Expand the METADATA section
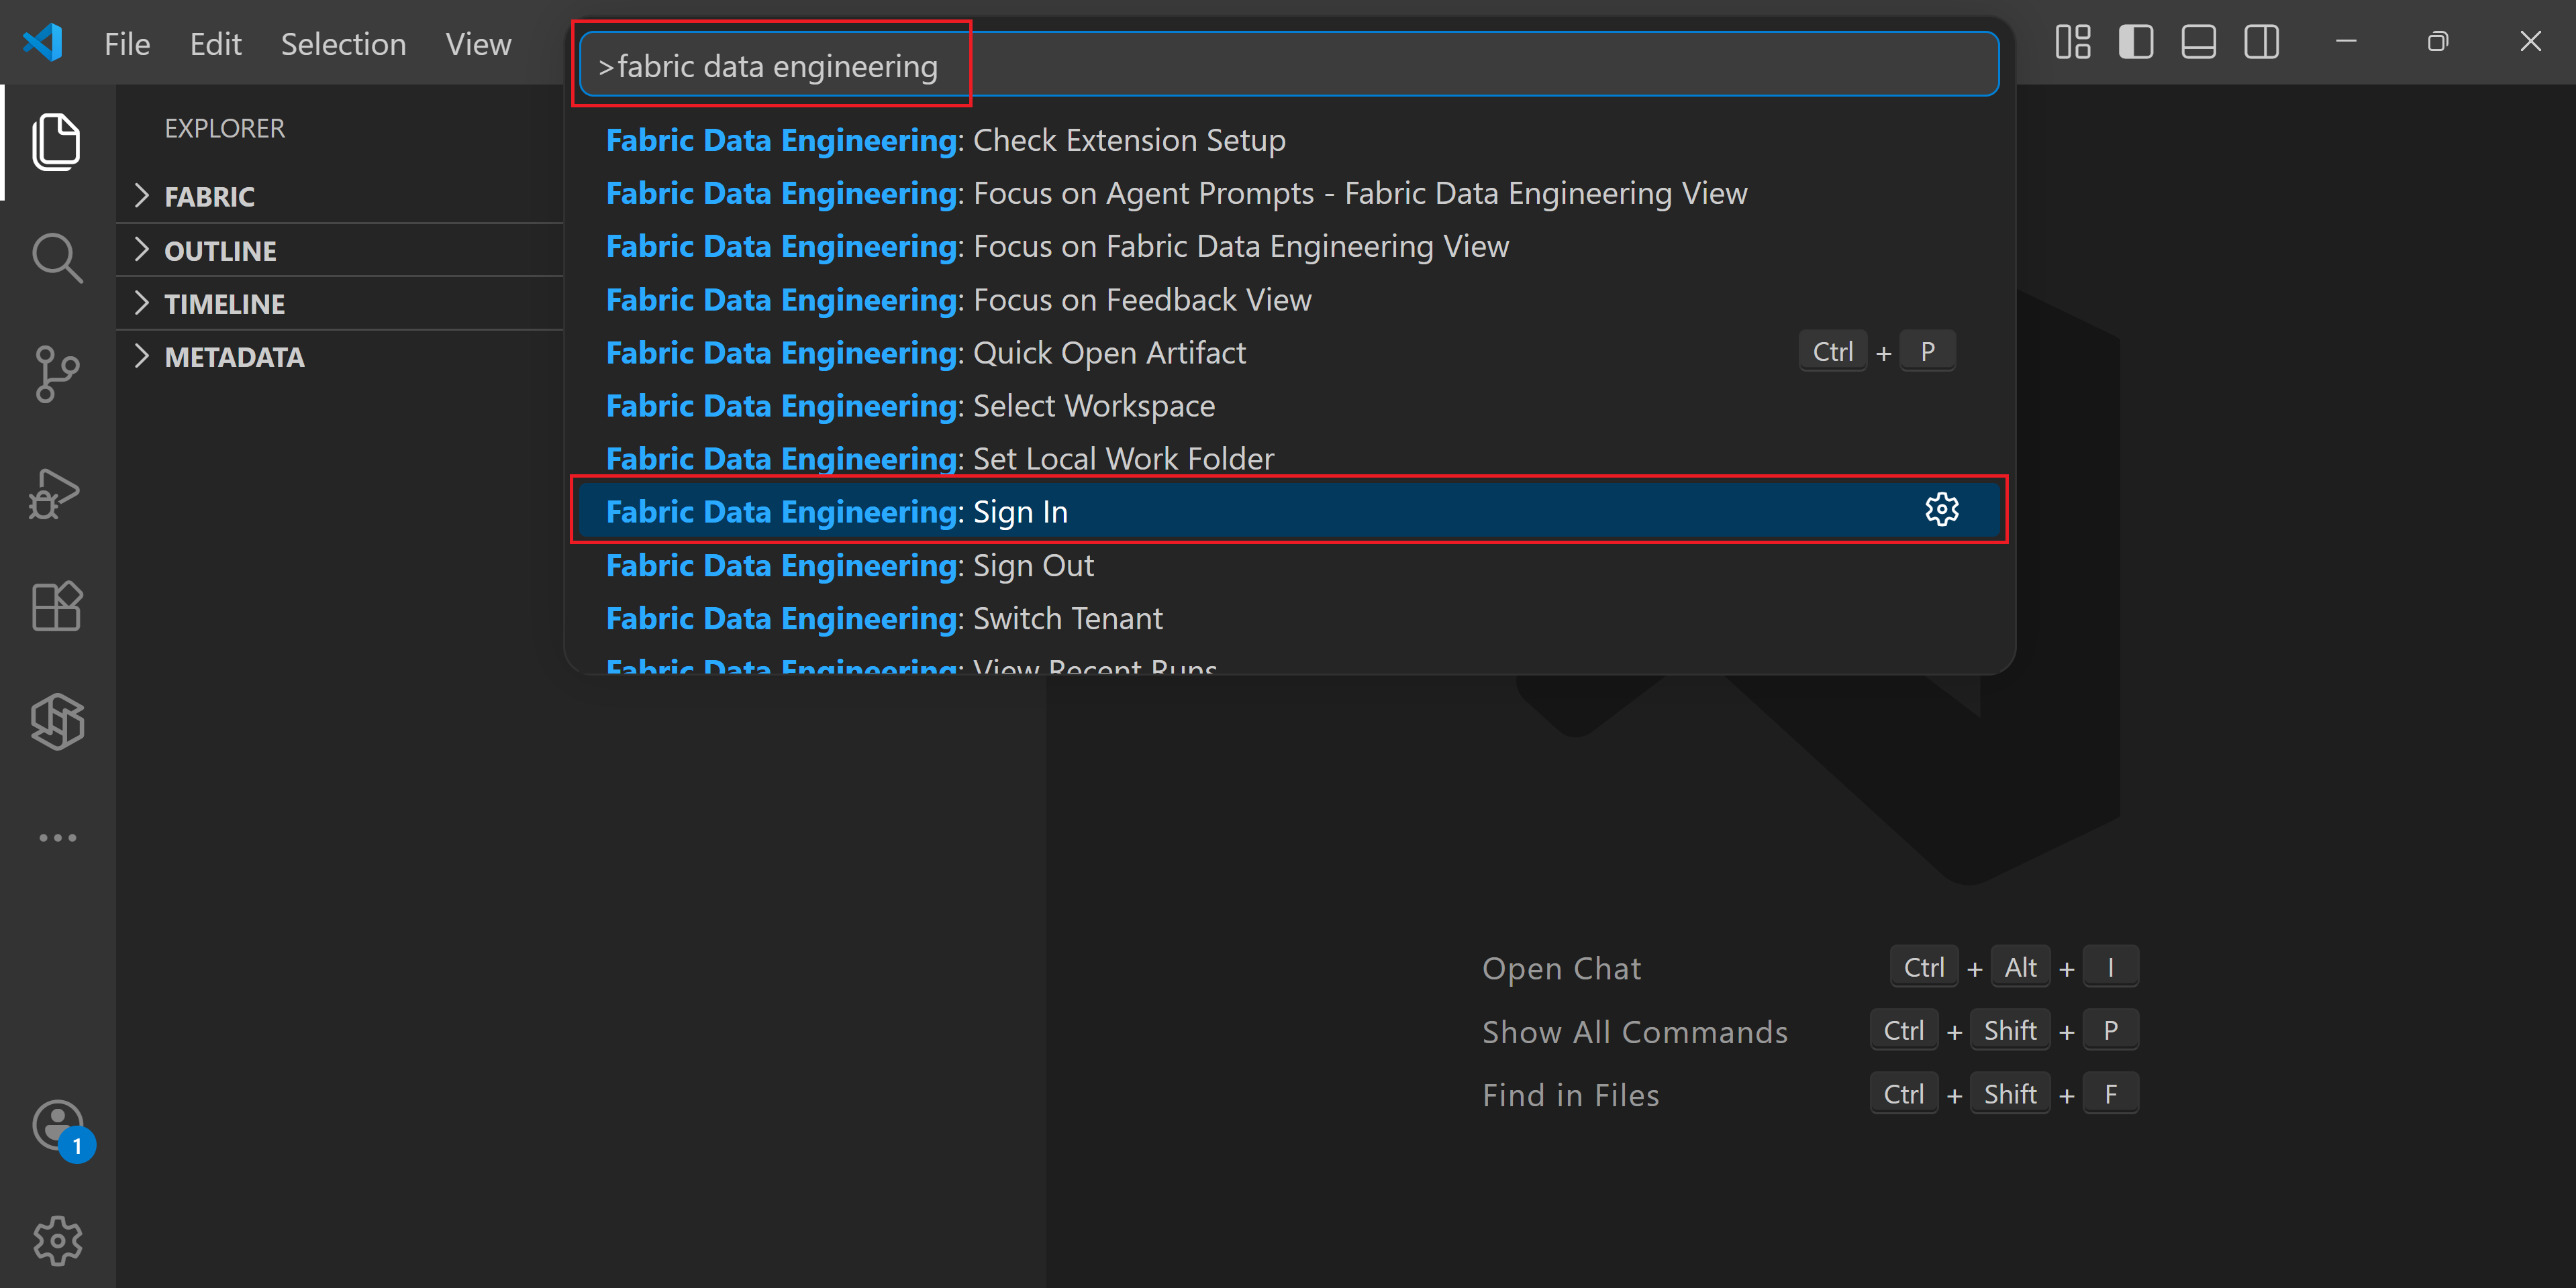2576x1288 pixels. tap(234, 357)
